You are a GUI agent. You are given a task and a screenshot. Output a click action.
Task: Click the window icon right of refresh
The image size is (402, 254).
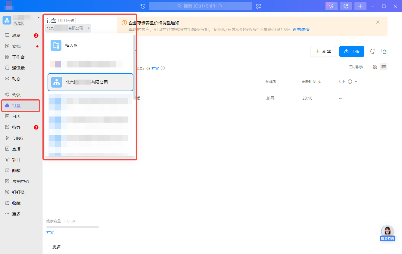[x=384, y=51]
